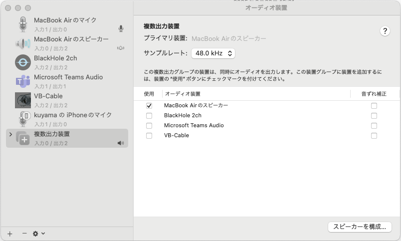
Task: Enable 音ずれ補正 for VB-Cable
Action: (374, 136)
